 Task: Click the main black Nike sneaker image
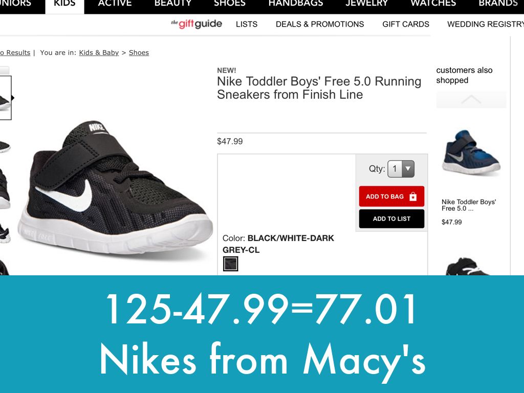click(x=115, y=187)
